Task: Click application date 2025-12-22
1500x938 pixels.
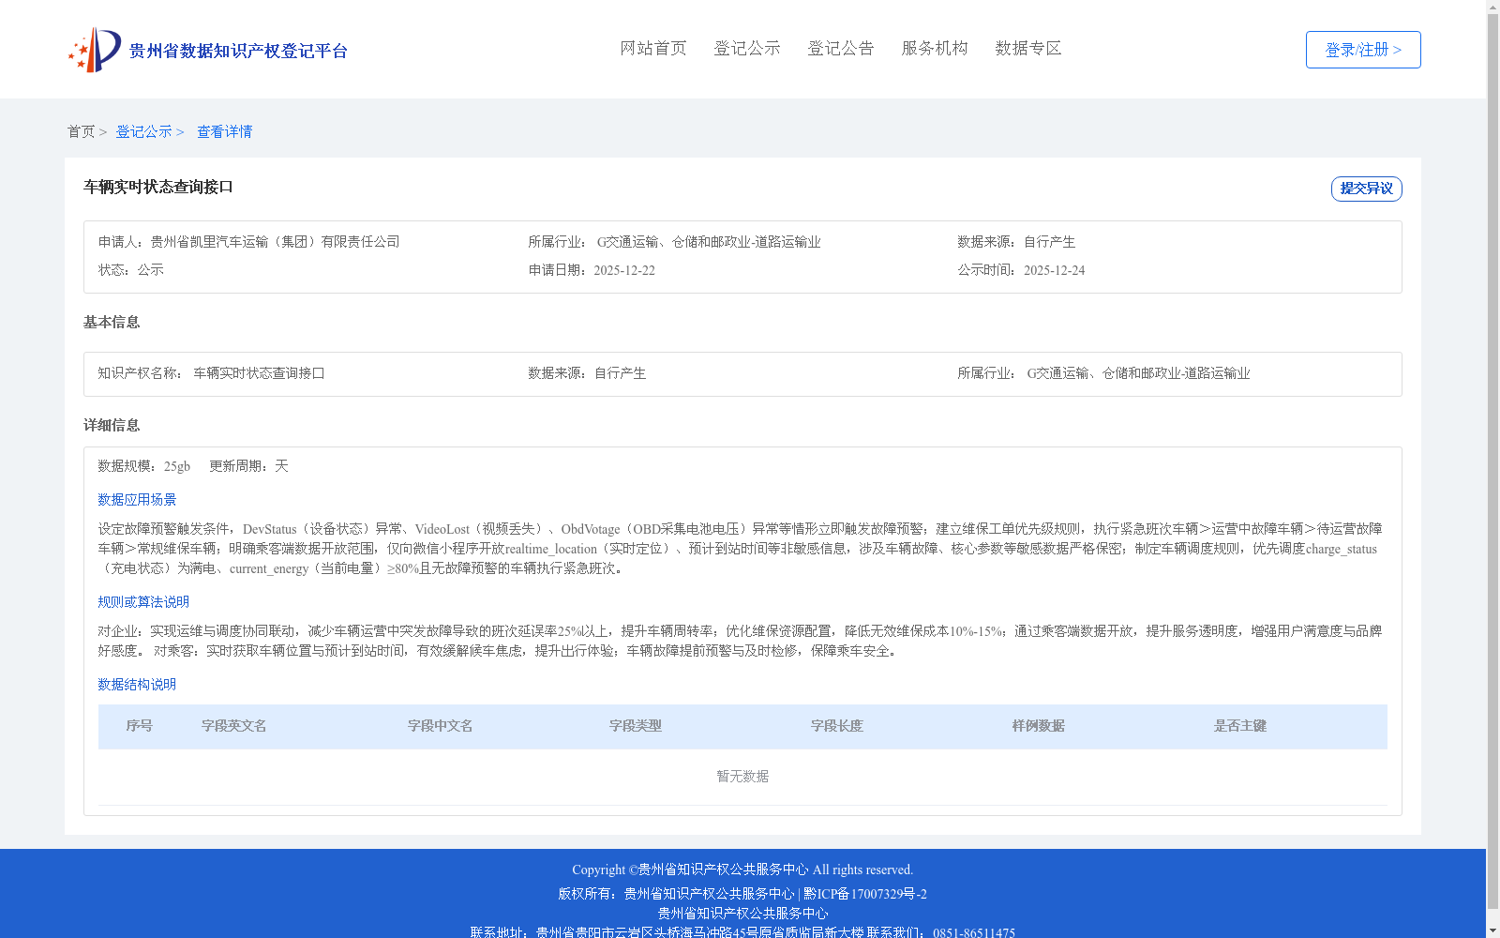Action: pyautogui.click(x=624, y=270)
